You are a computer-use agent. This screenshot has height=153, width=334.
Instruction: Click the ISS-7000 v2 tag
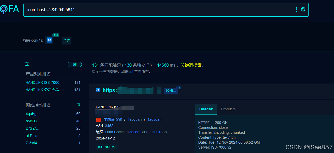pyautogui.click(x=107, y=147)
